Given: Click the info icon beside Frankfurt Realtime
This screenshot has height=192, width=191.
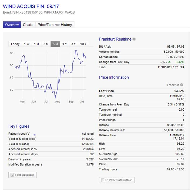Looking at the screenshot, I should click(134, 39).
